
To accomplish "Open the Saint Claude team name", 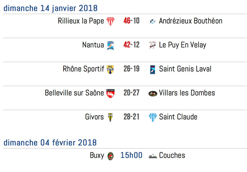I will point(178,117).
